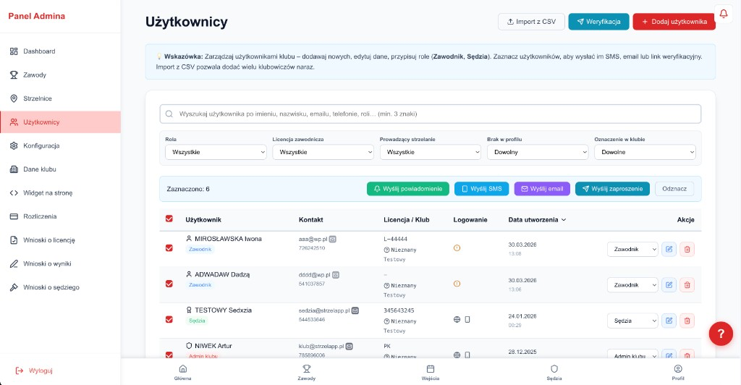Open Licencja zawodnicza filter dropdown
The width and height of the screenshot is (741, 385).
(x=323, y=152)
